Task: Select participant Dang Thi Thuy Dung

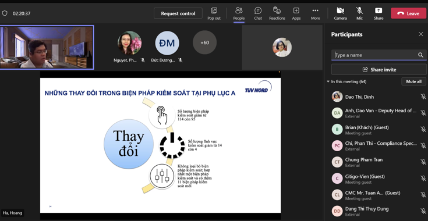Action: coord(379,211)
